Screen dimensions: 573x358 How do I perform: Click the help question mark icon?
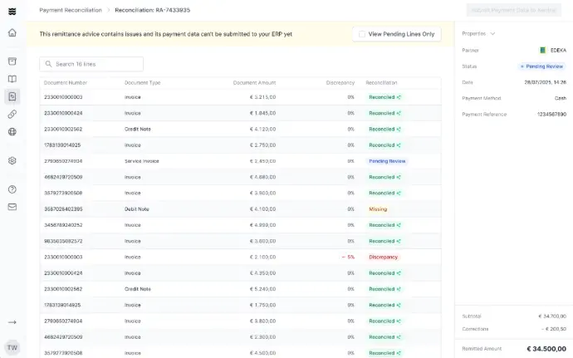pyautogui.click(x=12, y=189)
